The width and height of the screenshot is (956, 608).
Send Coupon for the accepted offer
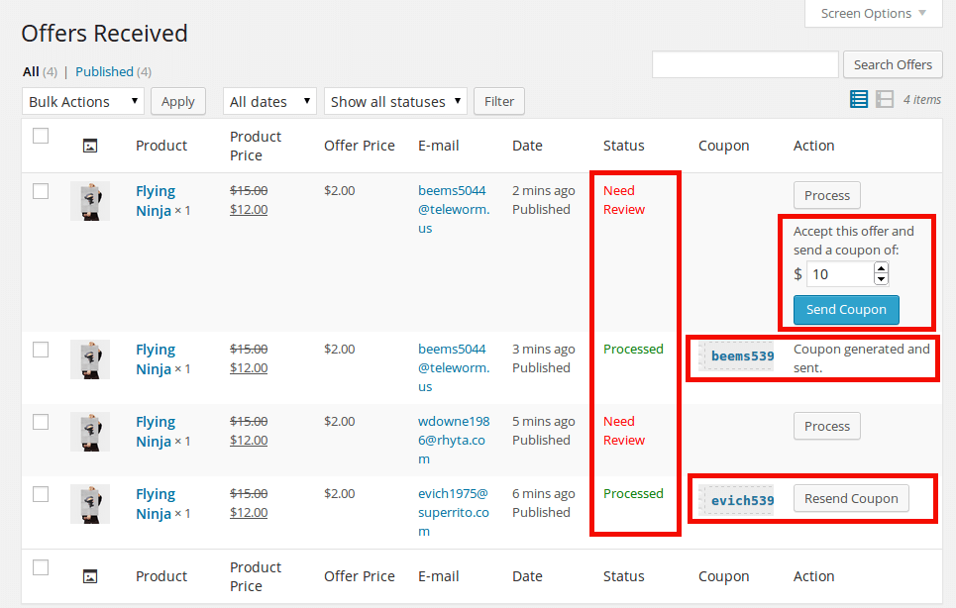845,309
